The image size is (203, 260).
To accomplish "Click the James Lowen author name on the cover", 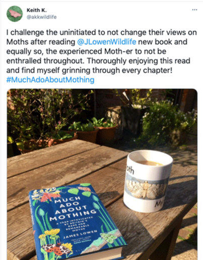I will [x=80, y=234].
